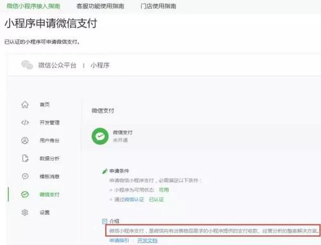Image resolution: width=321 pixels, height=245 pixels.
Task: Click the checkmark 微信支付 sidebar icon
Action: pyautogui.click(x=25, y=194)
